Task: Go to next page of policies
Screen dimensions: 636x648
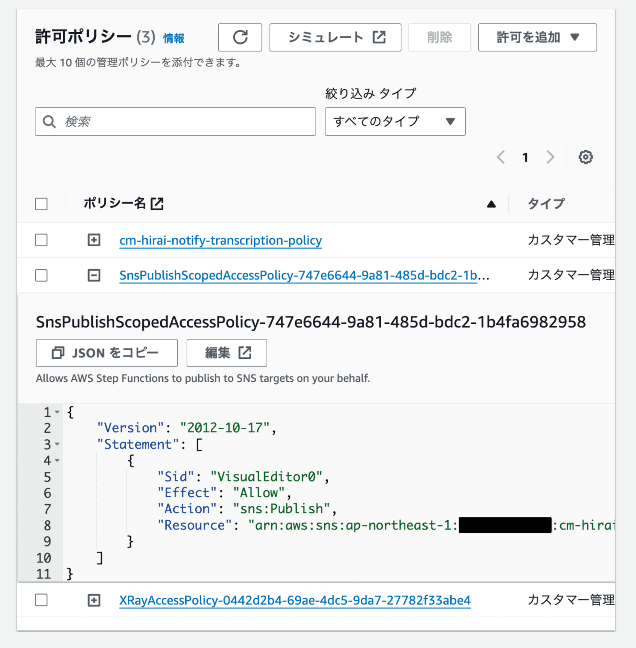Action: click(x=550, y=157)
